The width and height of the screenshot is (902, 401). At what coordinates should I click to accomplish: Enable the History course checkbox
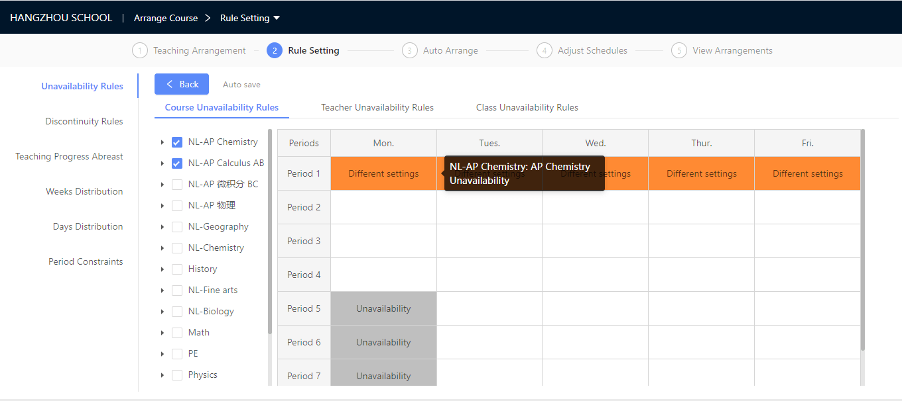click(177, 269)
